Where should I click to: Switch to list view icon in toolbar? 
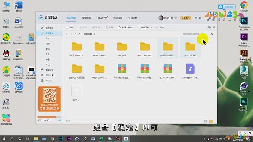214,27
